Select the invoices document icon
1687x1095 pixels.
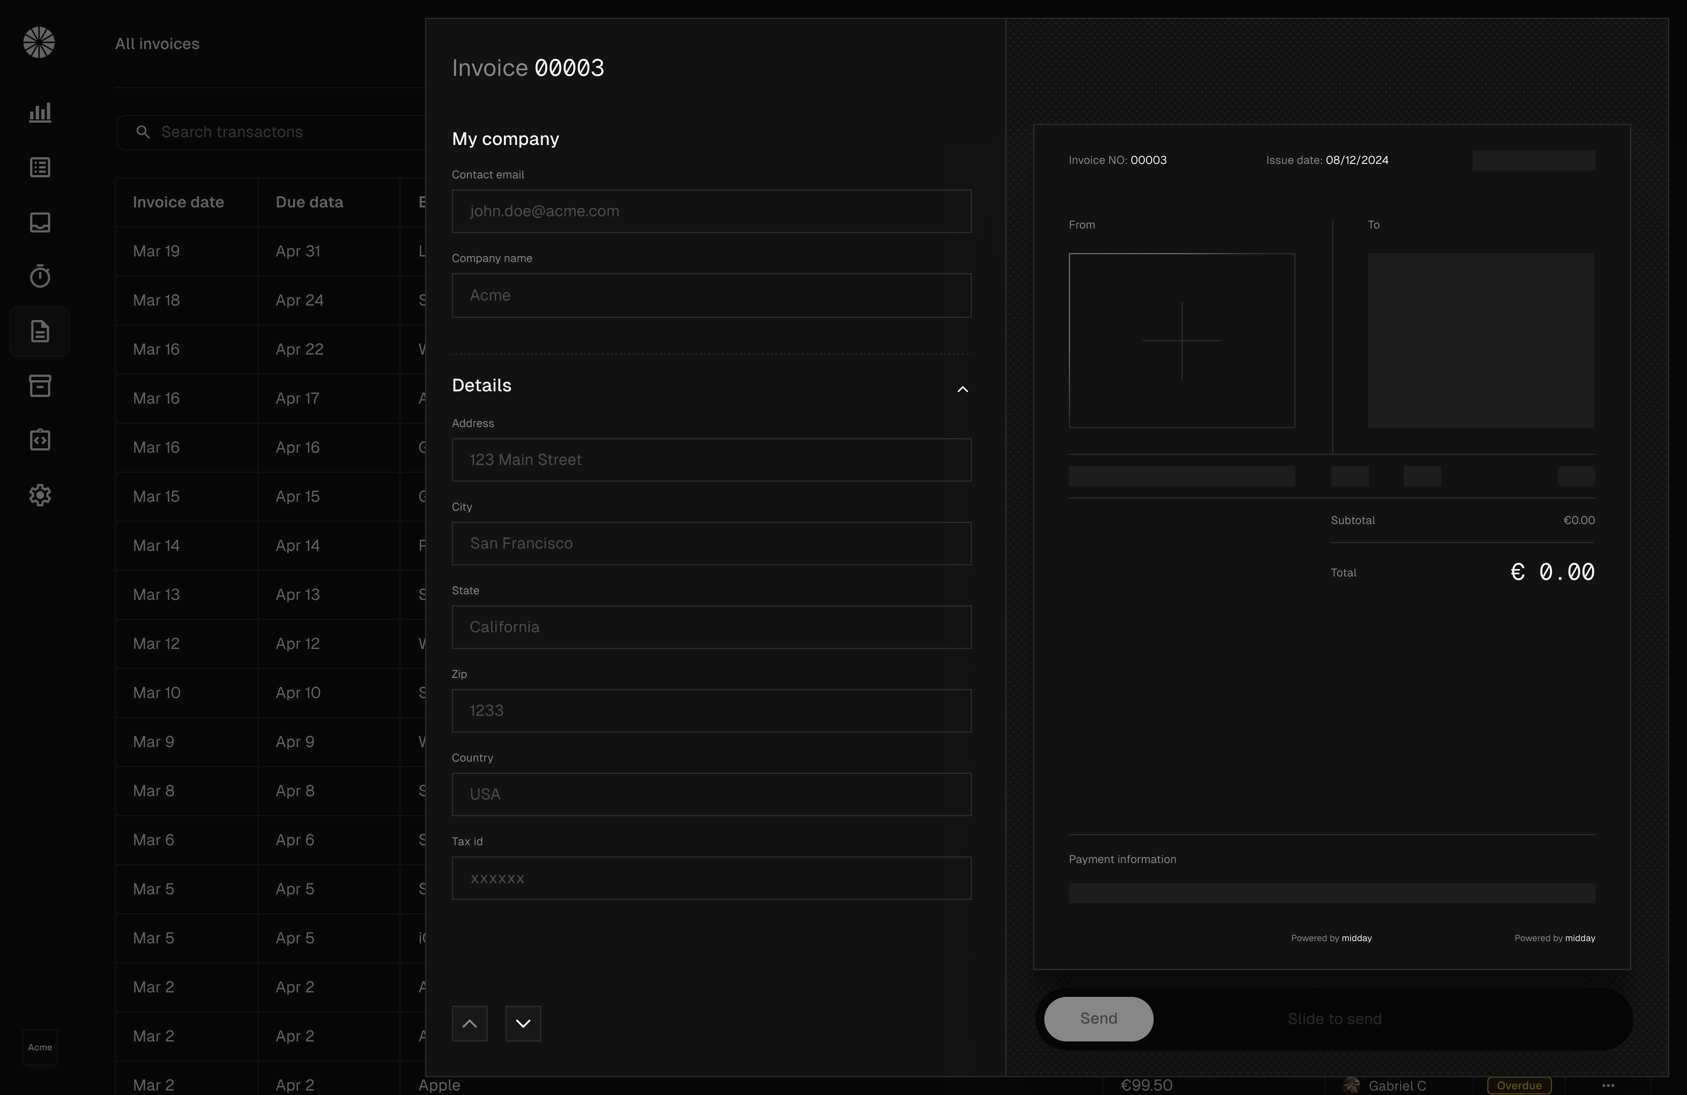point(40,332)
